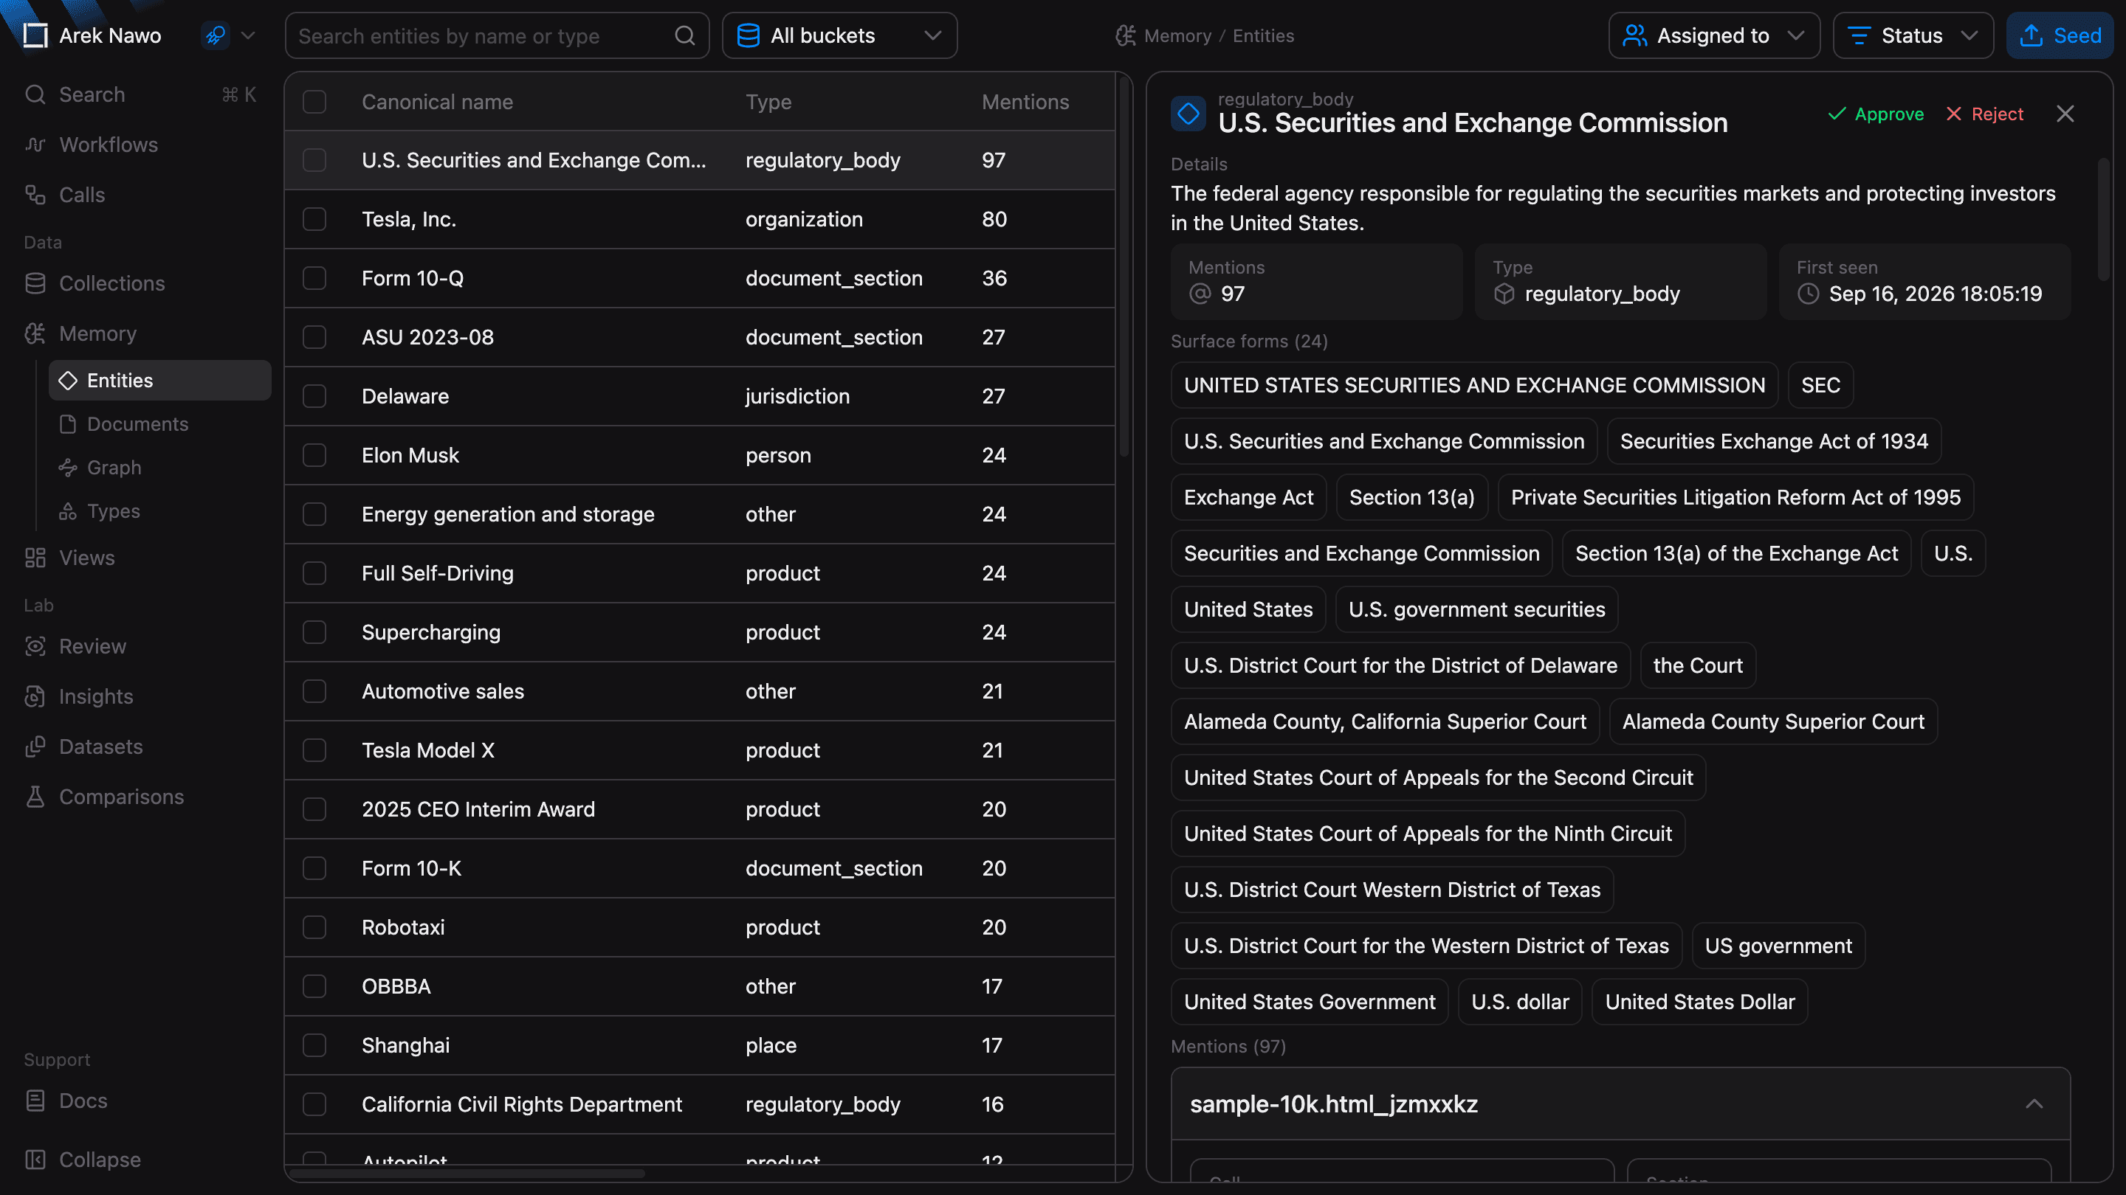Click the Seed button

2059,35
